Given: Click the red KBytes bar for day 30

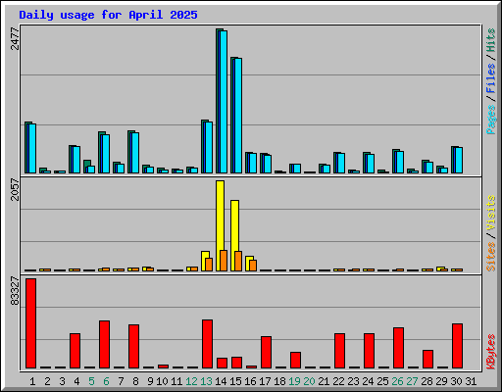Looking at the screenshot, I should pyautogui.click(x=458, y=346).
